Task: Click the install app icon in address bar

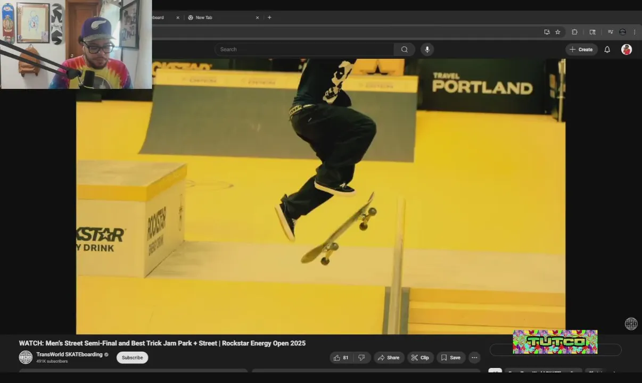Action: point(547,32)
